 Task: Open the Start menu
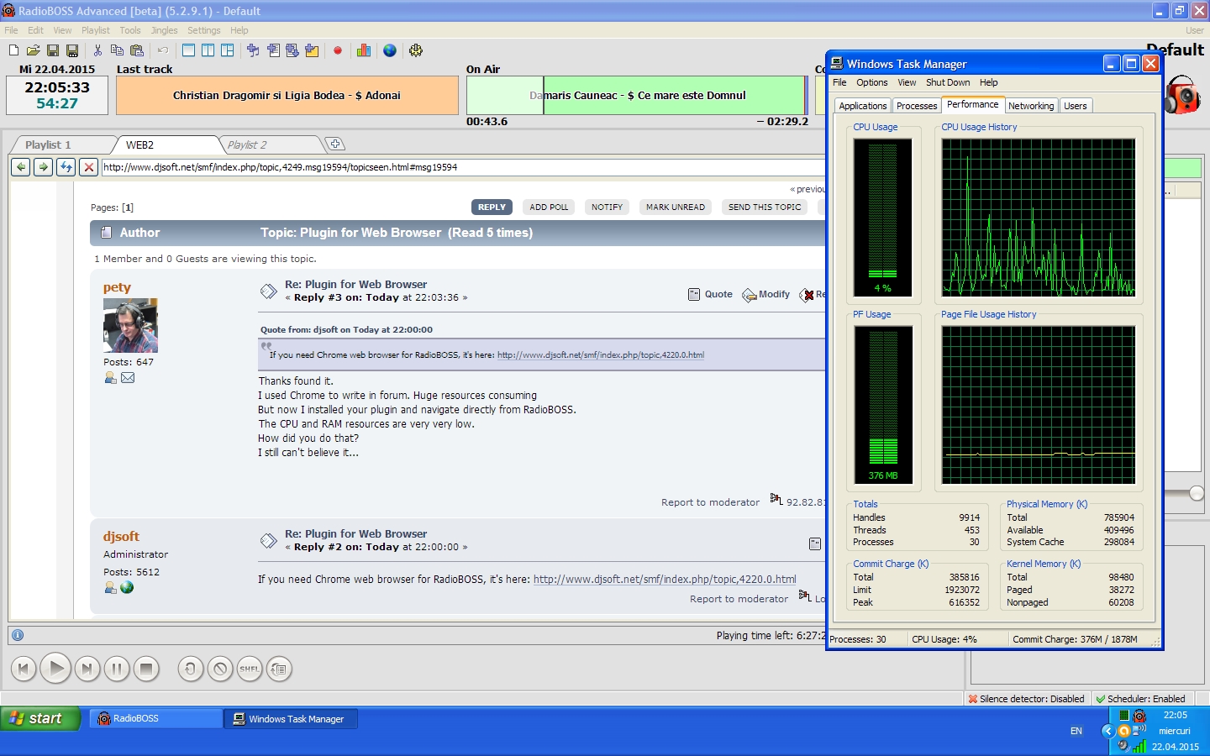(x=40, y=718)
